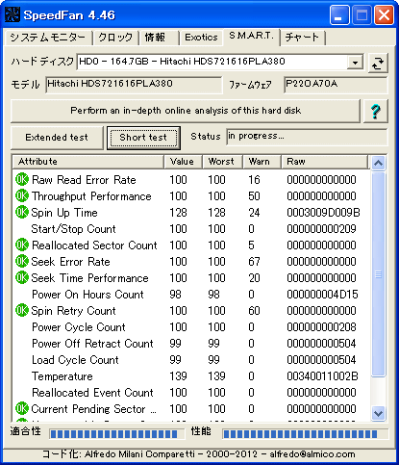Run the Short test
The height and width of the screenshot is (465, 399).
tap(143, 138)
